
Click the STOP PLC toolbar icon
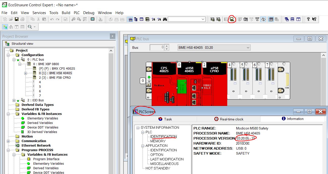pyautogui.click(x=257, y=19)
